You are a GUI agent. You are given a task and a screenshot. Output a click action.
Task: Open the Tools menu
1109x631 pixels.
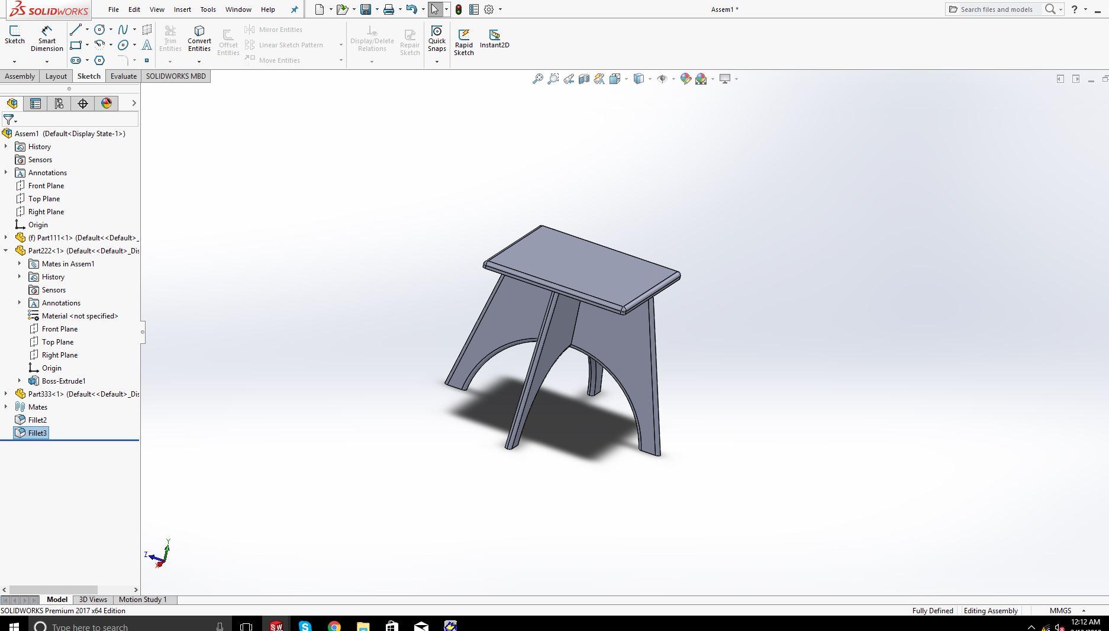(x=208, y=9)
